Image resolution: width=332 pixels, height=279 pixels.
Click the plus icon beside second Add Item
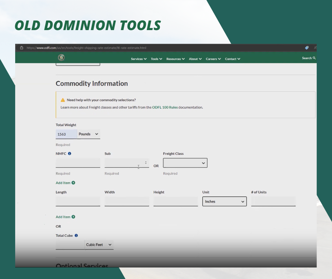pyautogui.click(x=73, y=217)
